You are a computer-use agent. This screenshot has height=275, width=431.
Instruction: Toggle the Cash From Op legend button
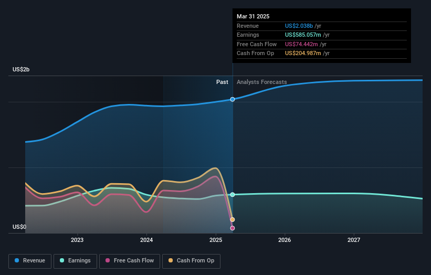coord(191,261)
